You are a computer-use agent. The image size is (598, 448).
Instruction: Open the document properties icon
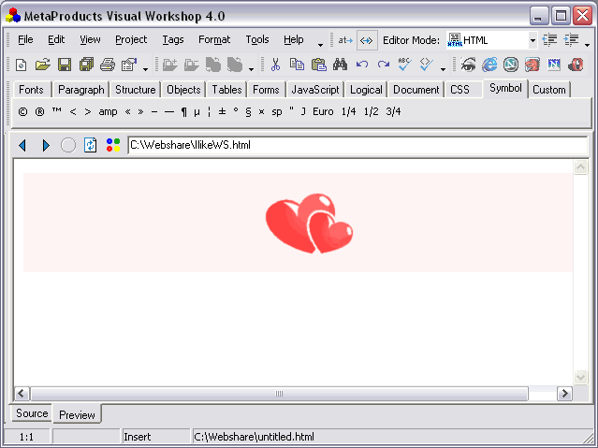tap(129, 65)
